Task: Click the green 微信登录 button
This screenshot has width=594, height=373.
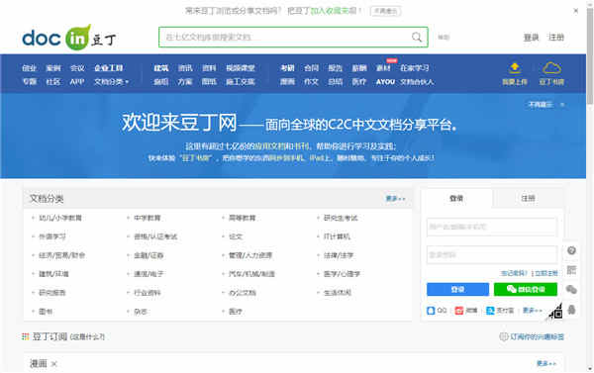Action: 526,289
